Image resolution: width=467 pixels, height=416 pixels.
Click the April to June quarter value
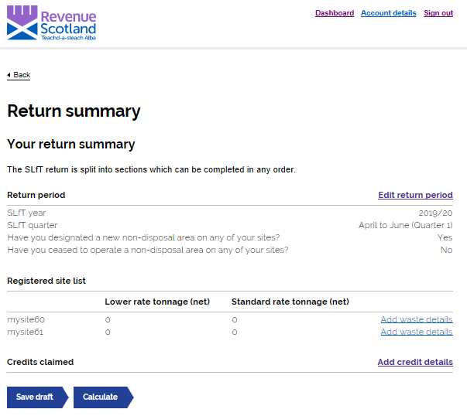click(x=406, y=225)
